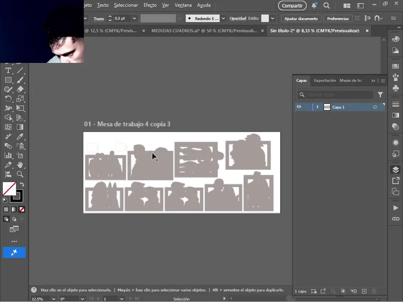Click the blue generative AI button
403x302 pixels.
[x=14, y=253]
